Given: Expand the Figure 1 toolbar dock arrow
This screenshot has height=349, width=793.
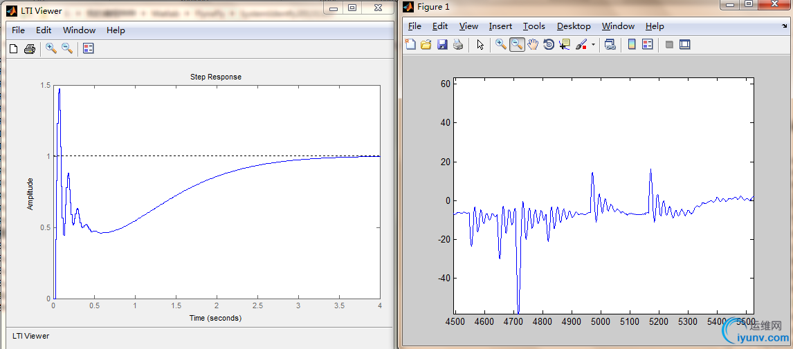Looking at the screenshot, I should tap(784, 26).
